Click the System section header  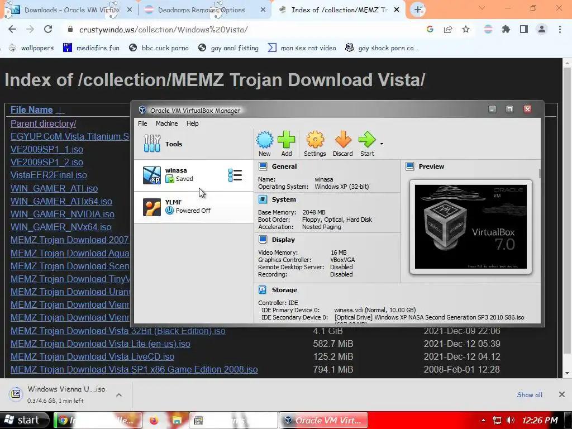click(284, 199)
